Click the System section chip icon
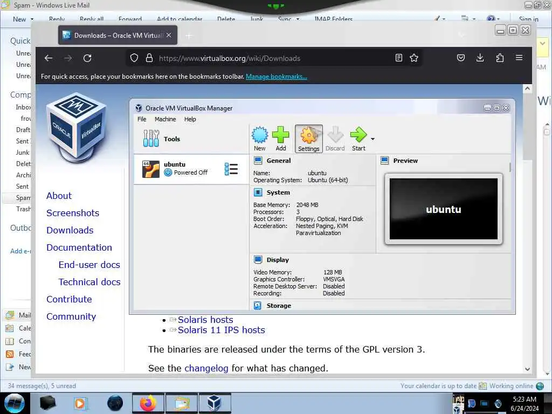Viewport: 552px width, 414px height. (258, 192)
